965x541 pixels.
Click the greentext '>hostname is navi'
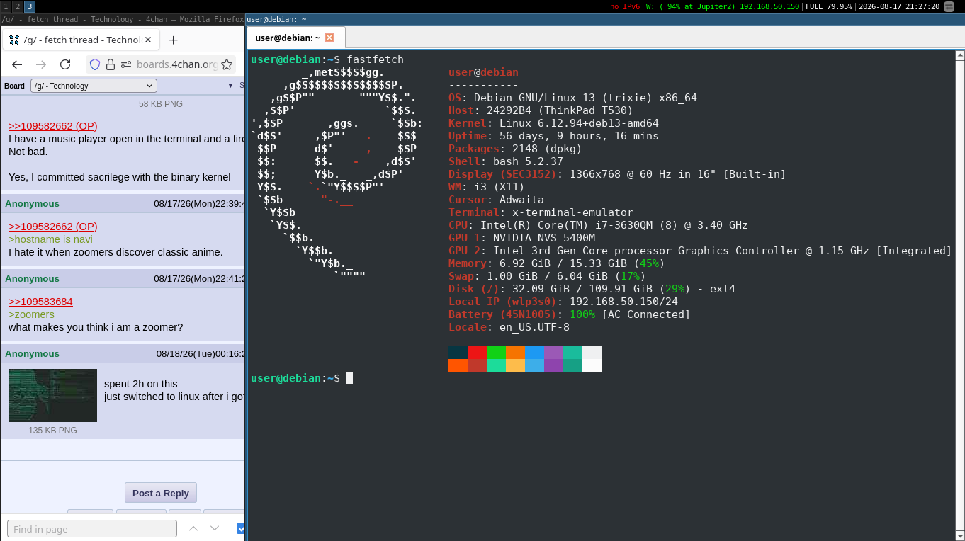pyautogui.click(x=50, y=239)
